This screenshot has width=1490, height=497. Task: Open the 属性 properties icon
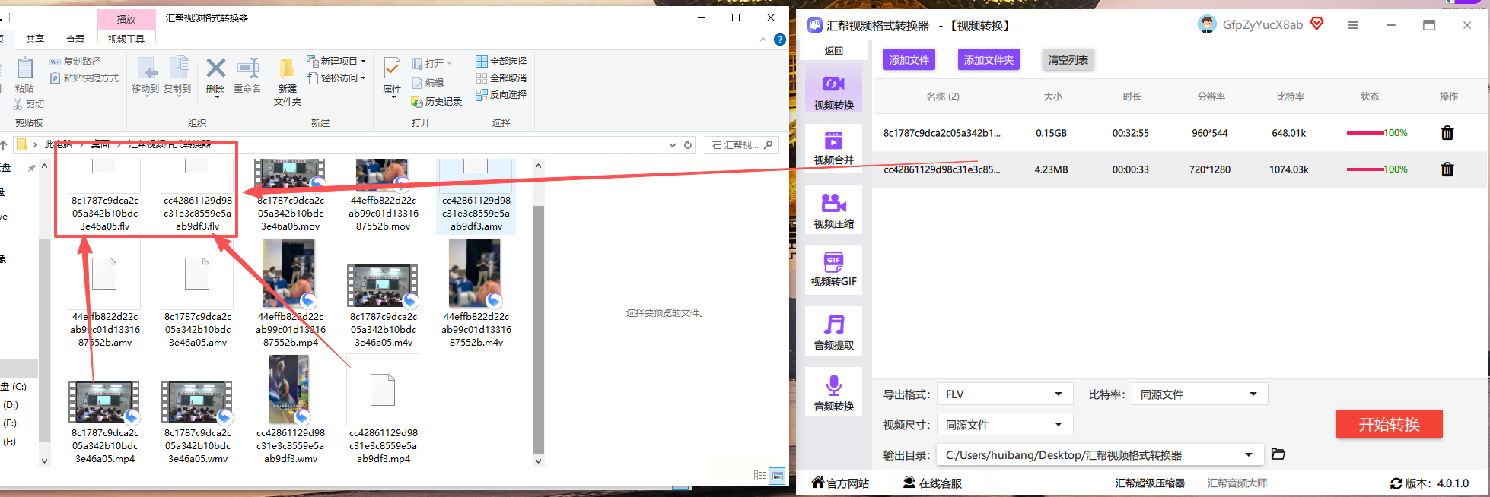pyautogui.click(x=392, y=69)
